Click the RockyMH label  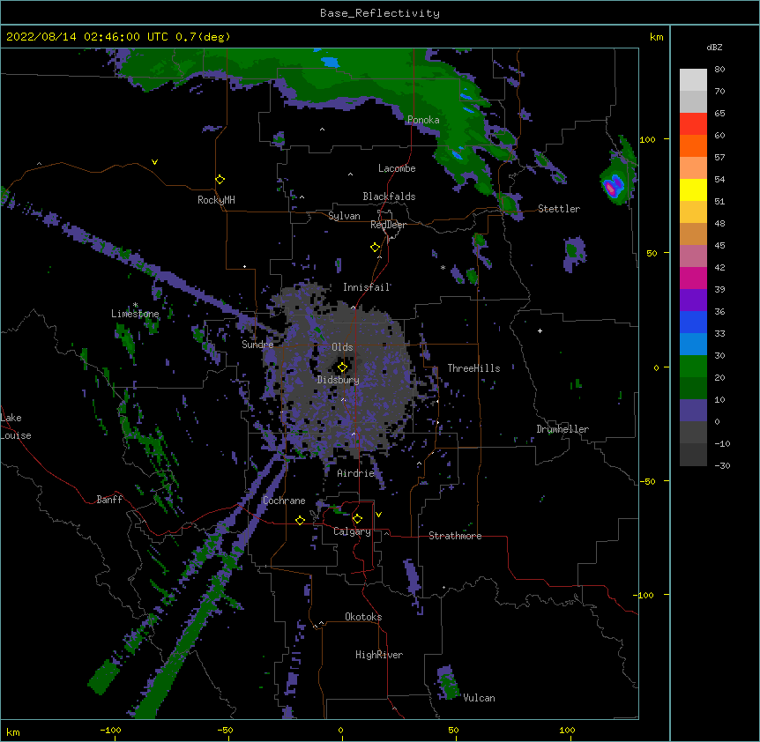tap(216, 200)
